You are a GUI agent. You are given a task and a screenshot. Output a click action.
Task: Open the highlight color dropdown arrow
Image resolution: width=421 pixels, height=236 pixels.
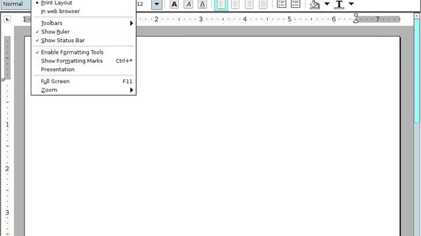pos(327,4)
